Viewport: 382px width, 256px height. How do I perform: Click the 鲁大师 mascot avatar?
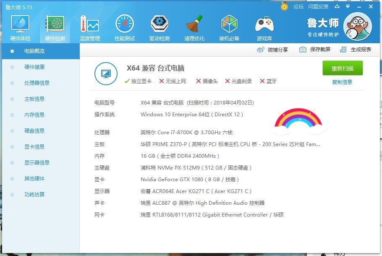coord(357,26)
